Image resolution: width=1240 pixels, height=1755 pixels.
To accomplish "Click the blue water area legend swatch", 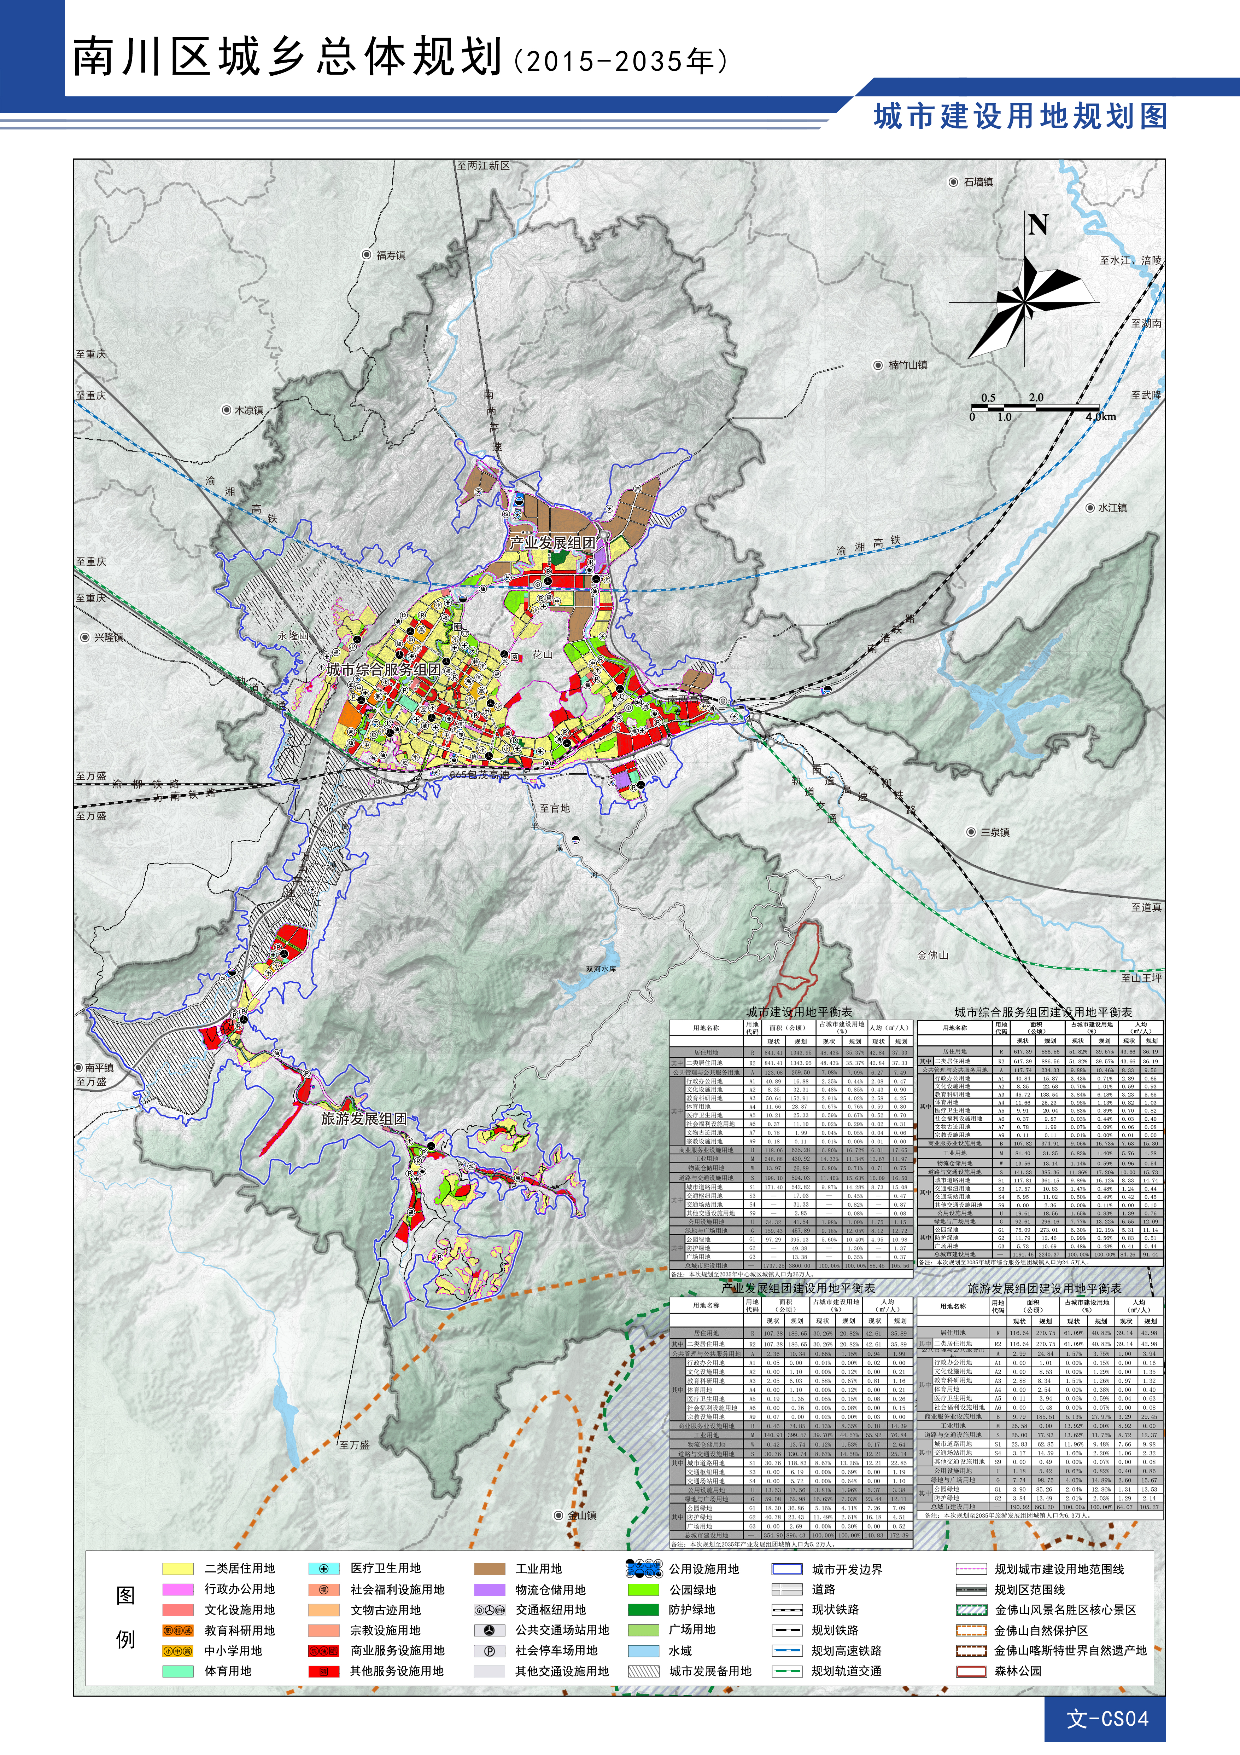I will coord(643,1651).
